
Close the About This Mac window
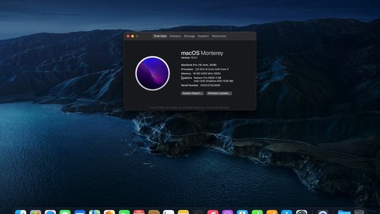(128, 36)
